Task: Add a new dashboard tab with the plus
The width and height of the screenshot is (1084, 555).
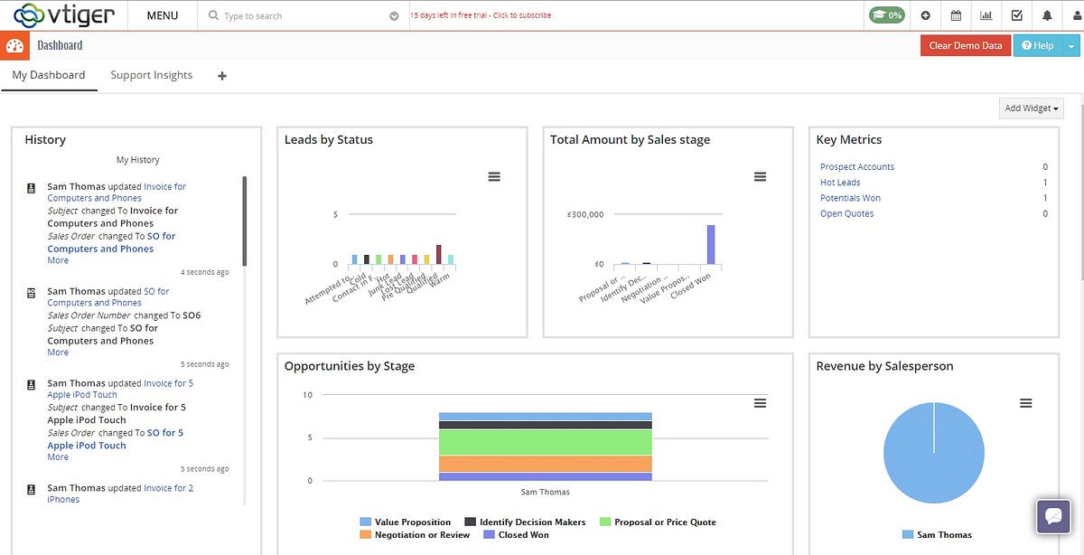Action: click(221, 76)
